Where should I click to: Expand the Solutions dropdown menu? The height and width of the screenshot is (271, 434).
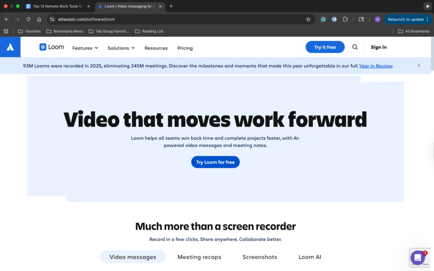(x=121, y=48)
